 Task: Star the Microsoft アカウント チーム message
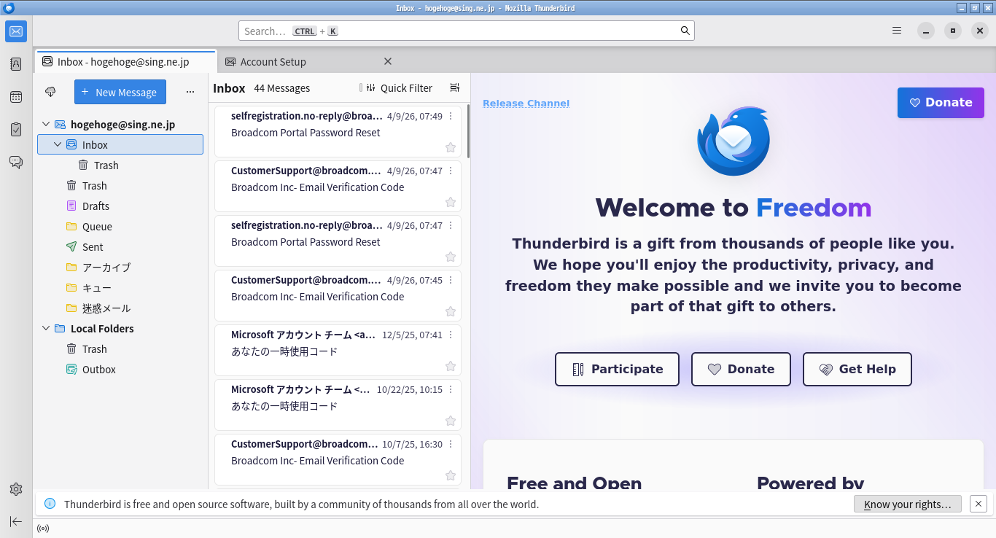450,366
